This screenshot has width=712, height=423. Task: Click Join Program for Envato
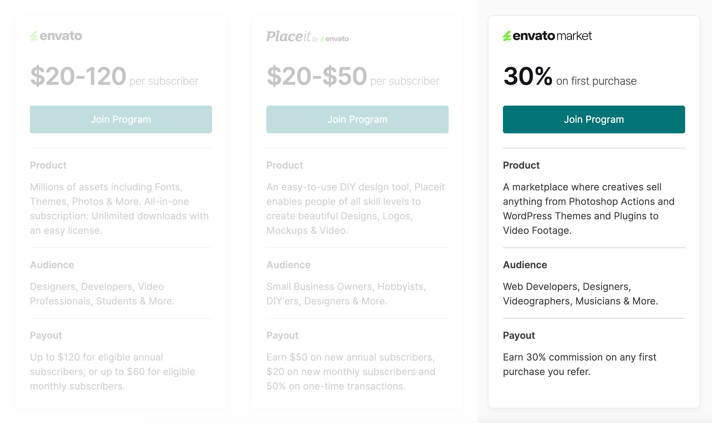click(121, 119)
